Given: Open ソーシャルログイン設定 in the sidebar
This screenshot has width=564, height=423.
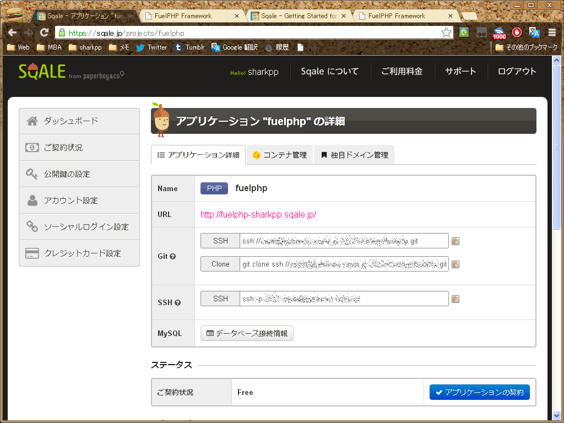Looking at the screenshot, I should [x=79, y=227].
